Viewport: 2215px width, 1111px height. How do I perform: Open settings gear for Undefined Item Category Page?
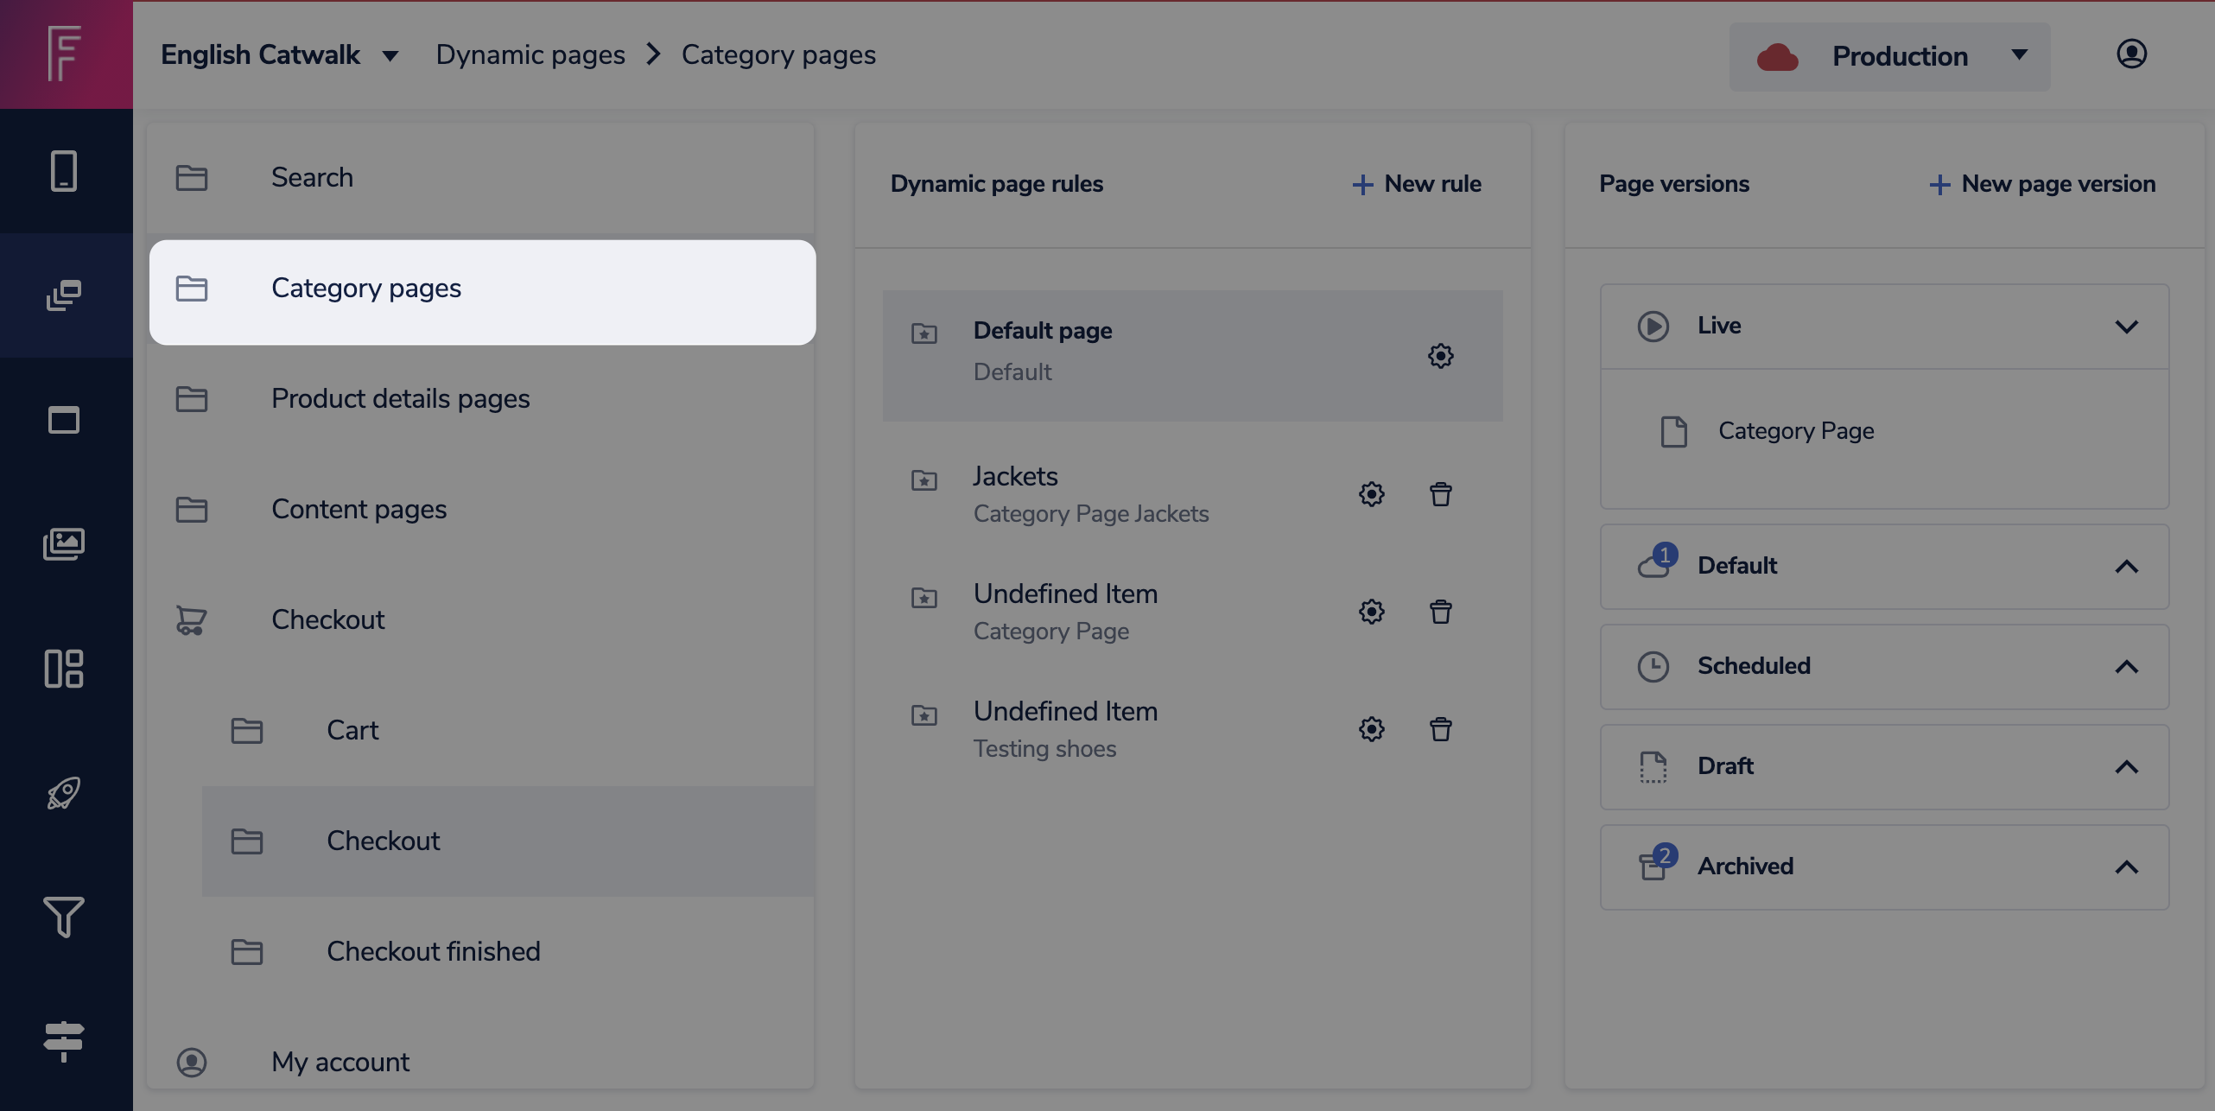pyautogui.click(x=1372, y=612)
